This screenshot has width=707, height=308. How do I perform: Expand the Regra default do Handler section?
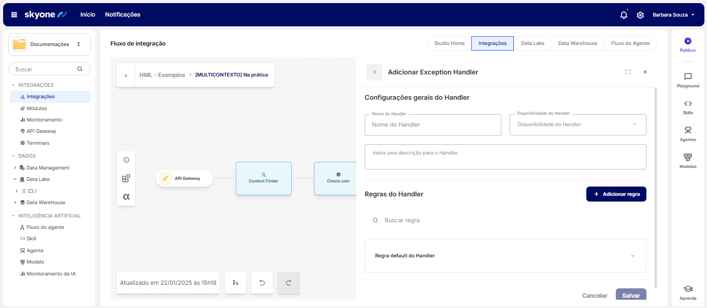[632, 256]
